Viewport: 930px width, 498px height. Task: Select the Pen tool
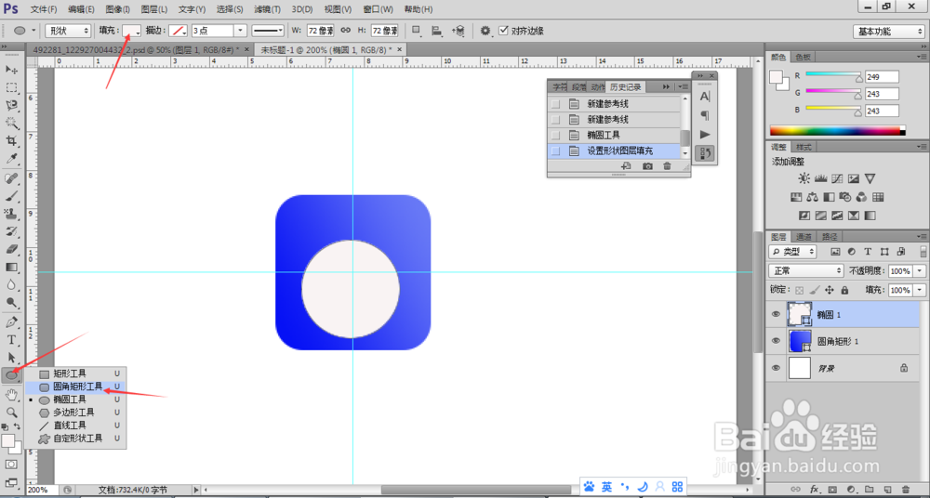11,322
